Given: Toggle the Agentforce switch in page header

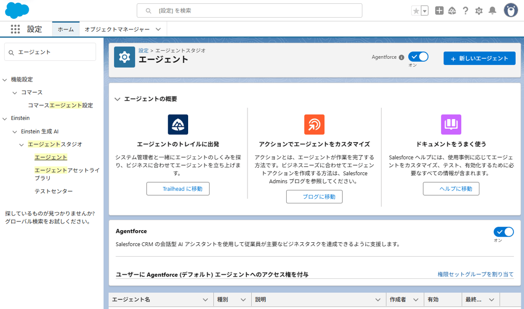Looking at the screenshot, I should pos(418,57).
